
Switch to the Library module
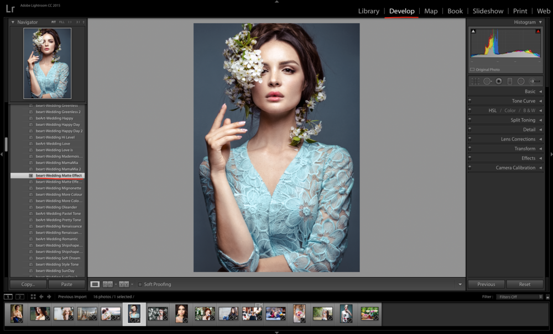(x=368, y=11)
